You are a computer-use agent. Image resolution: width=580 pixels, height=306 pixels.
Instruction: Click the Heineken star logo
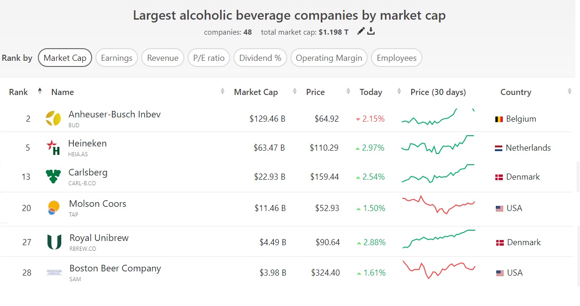coord(53,147)
